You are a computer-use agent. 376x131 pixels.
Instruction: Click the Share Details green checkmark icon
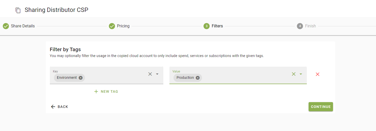click(x=6, y=26)
